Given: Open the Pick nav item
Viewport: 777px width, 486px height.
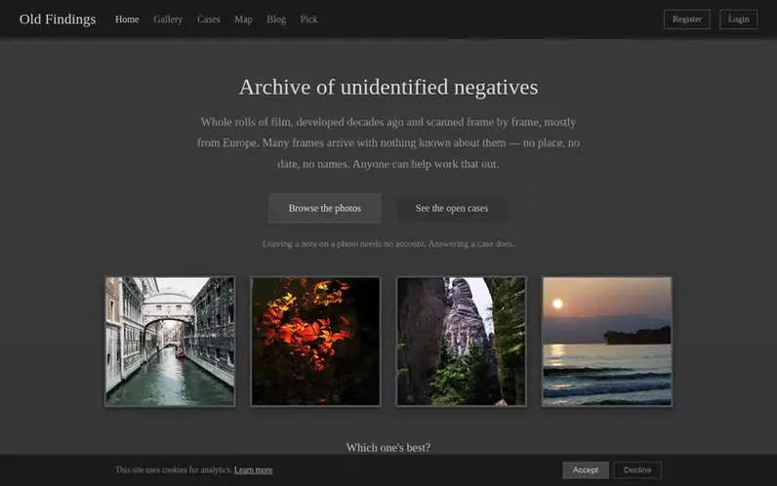Looking at the screenshot, I should tap(308, 20).
